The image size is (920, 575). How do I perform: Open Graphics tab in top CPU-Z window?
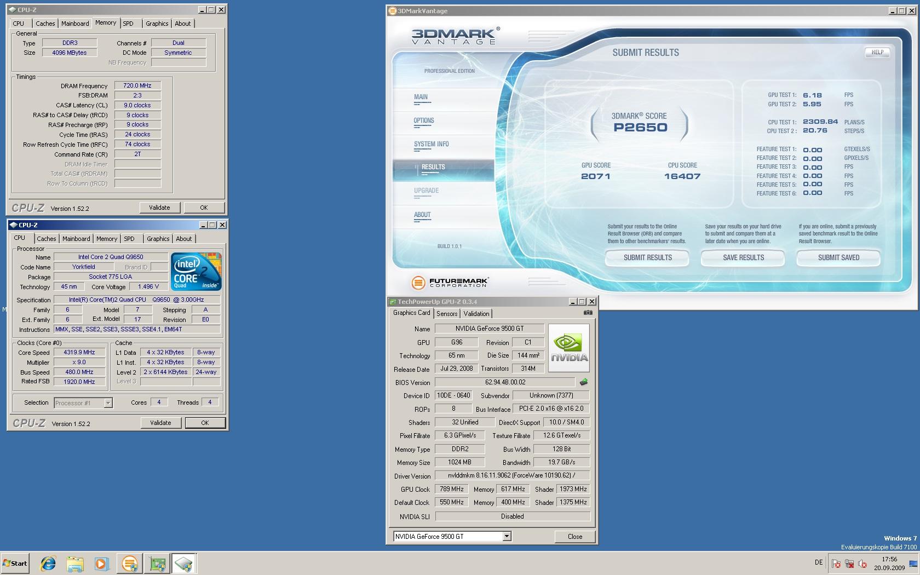point(157,24)
